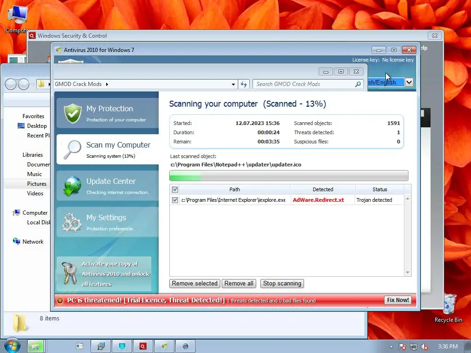
Task: Click the refresh icon beside GMOD Crack Mods path
Action: 244,85
